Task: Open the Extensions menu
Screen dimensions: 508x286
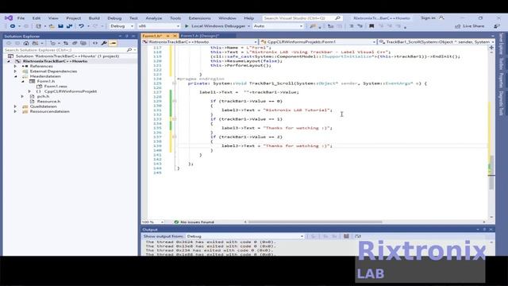Action: pyautogui.click(x=199, y=18)
